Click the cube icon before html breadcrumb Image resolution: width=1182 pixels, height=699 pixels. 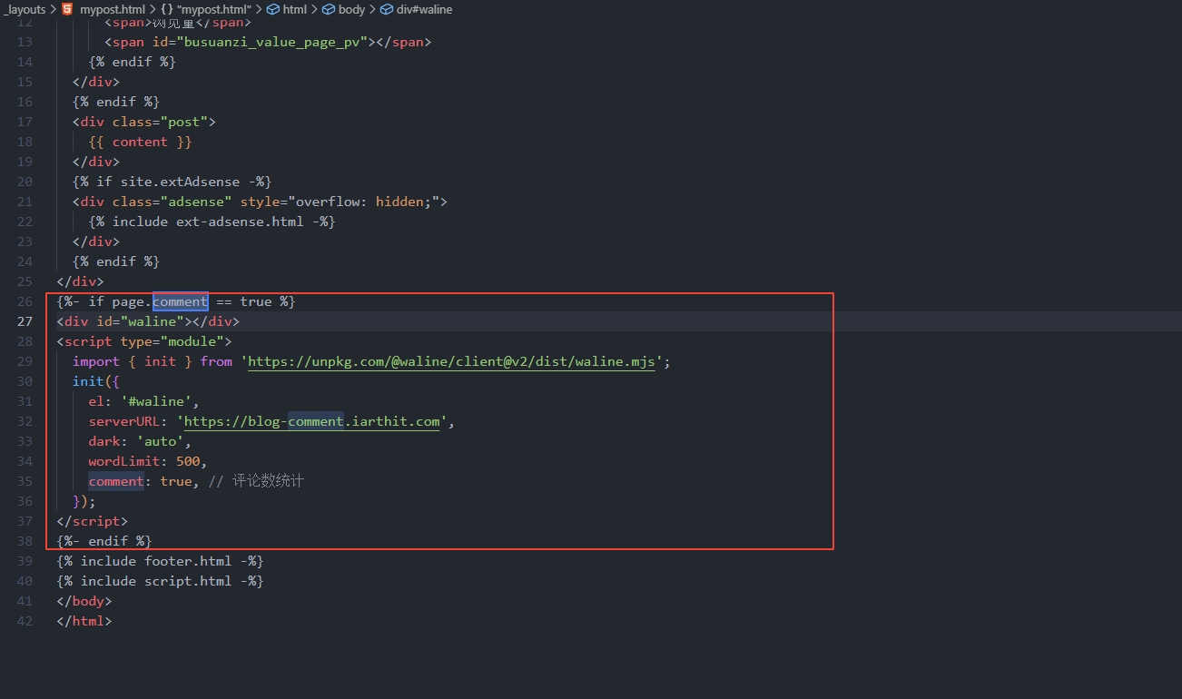tap(272, 9)
